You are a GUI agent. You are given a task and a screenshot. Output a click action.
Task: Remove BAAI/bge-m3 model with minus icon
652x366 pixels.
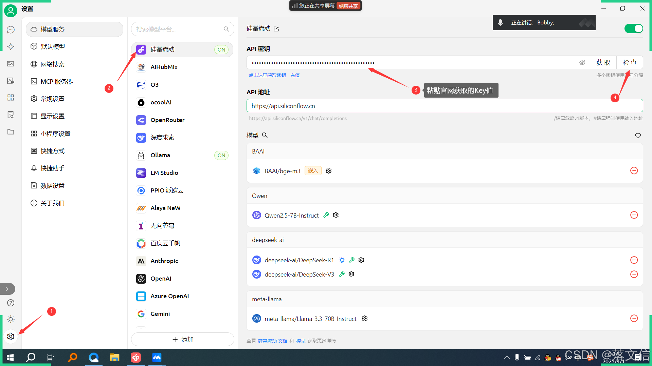tap(634, 171)
